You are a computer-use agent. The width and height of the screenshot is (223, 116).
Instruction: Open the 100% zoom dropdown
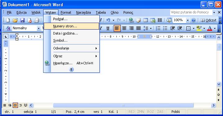pyautogui.click(x=188, y=20)
